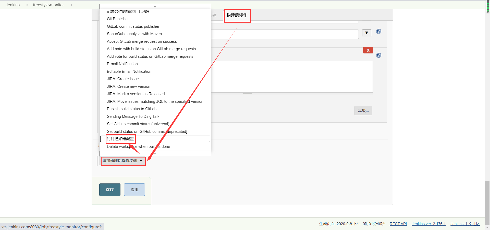490x230 pixels.
Task: Click inside the large text area field
Action: click(x=292, y=77)
